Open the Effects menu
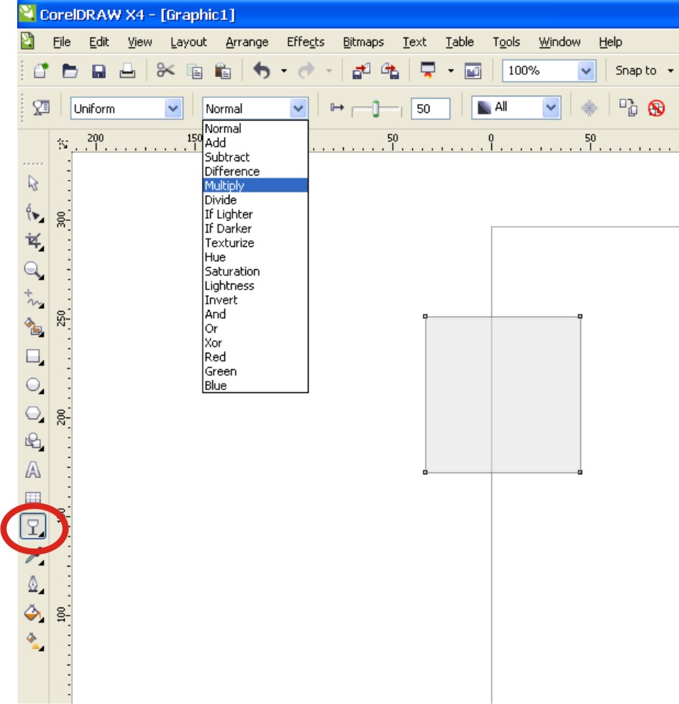 [x=306, y=42]
